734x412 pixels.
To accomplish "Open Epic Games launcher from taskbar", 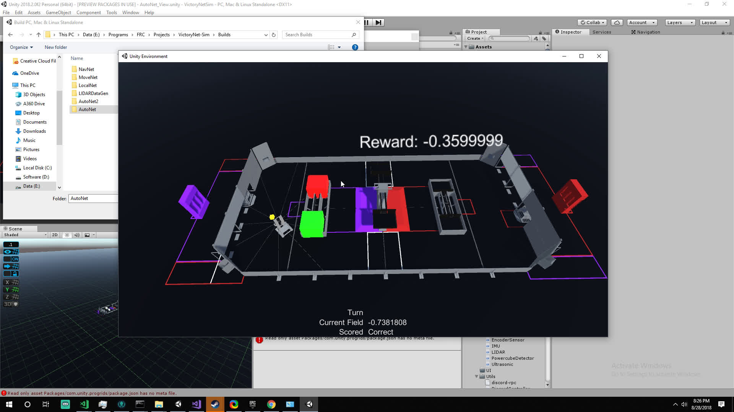I will click(252, 404).
